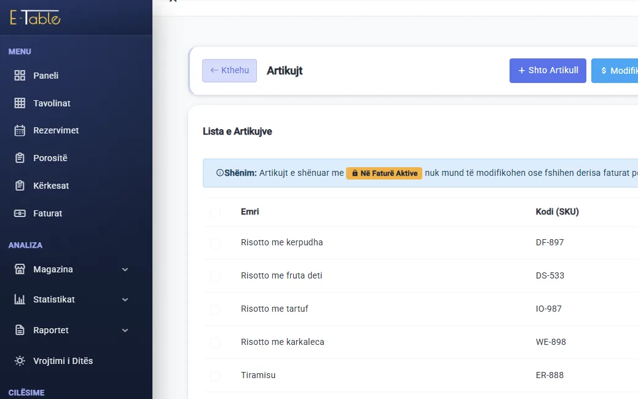Select the Tiramisu row checkbox
The image size is (638, 399).
coord(215,376)
